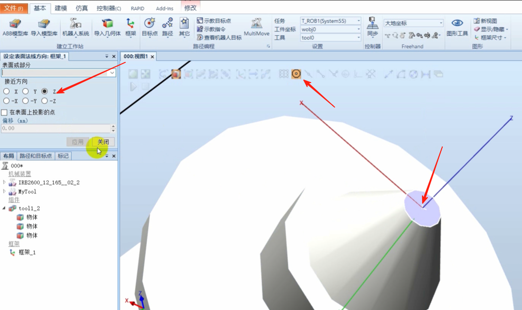
Task: Click the 同步 synchronize icon
Action: point(372,23)
